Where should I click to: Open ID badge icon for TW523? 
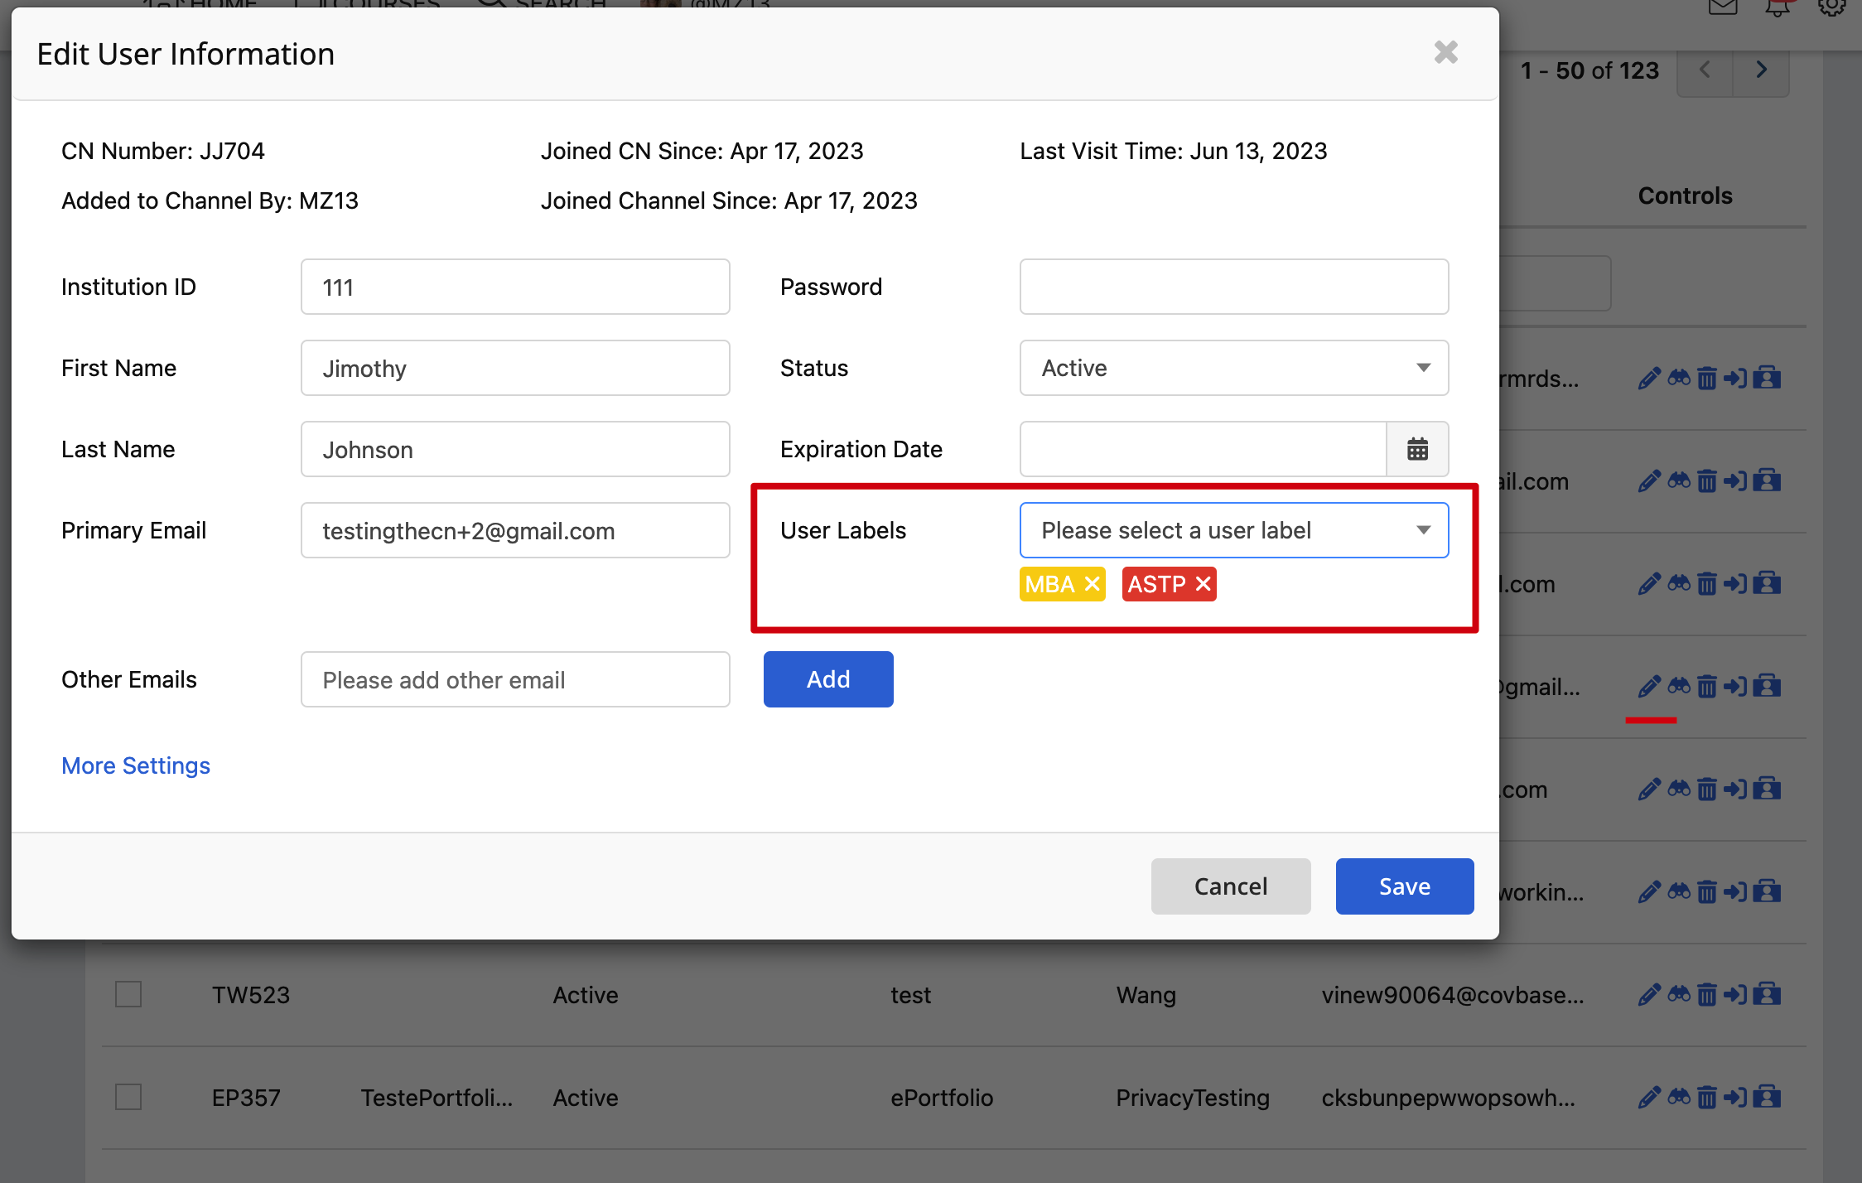[x=1767, y=994]
